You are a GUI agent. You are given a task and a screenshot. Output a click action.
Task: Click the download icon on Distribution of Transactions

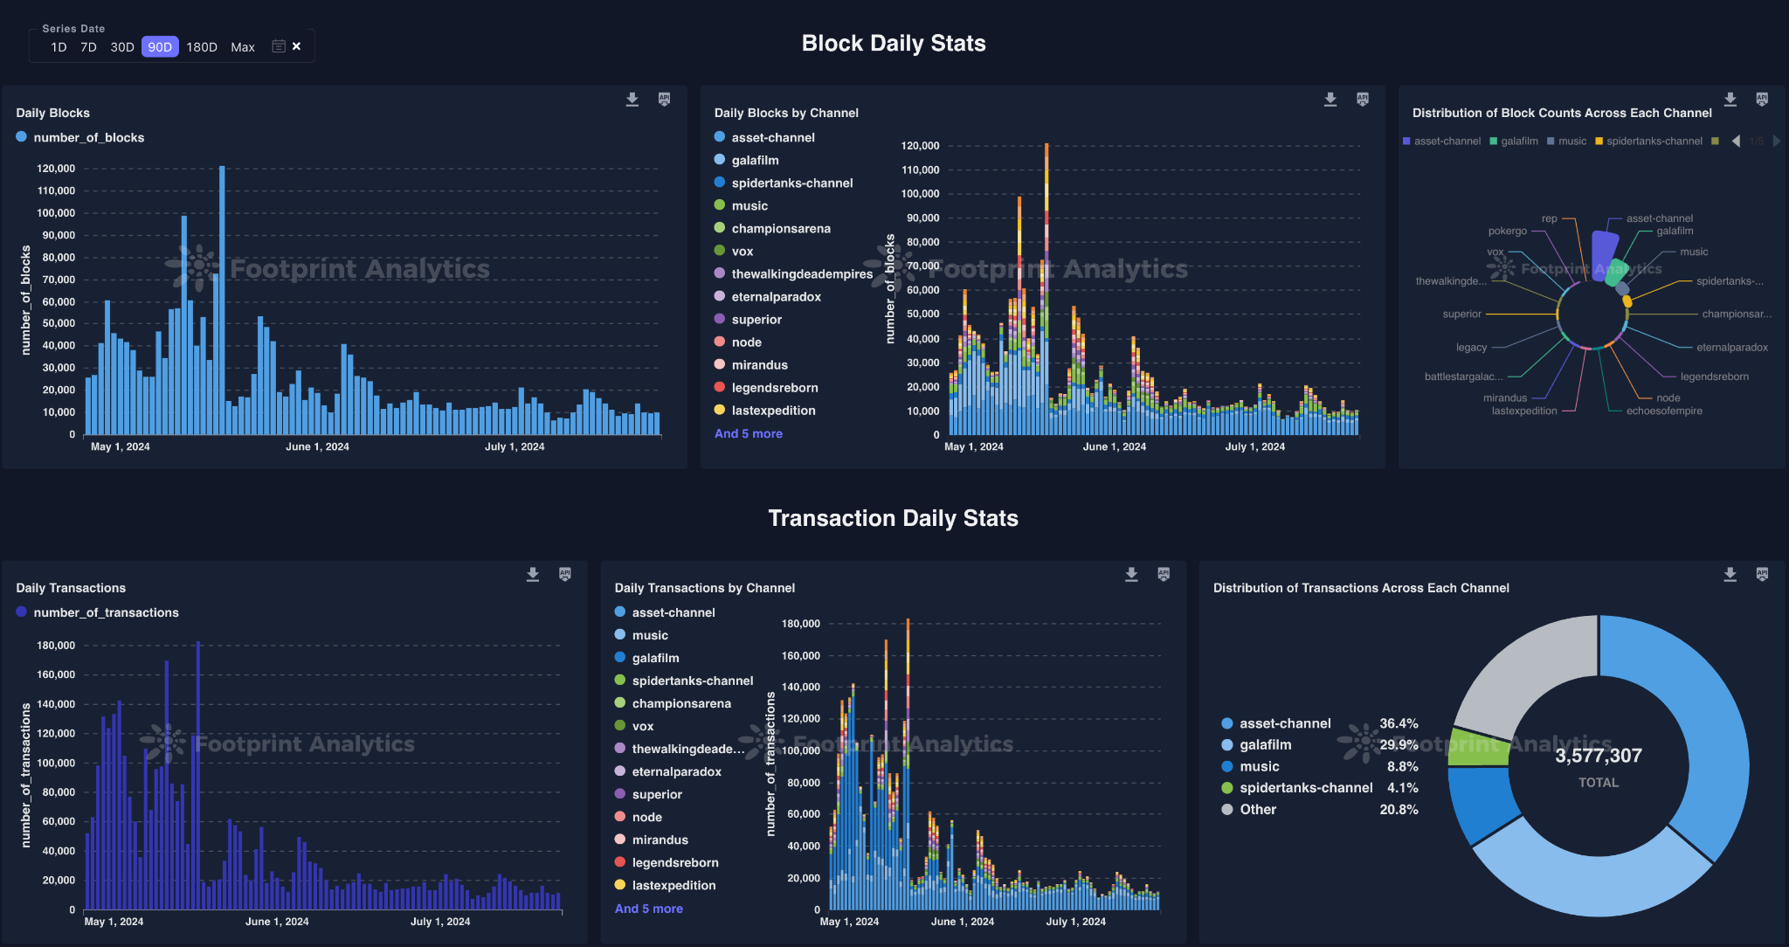coord(1730,574)
